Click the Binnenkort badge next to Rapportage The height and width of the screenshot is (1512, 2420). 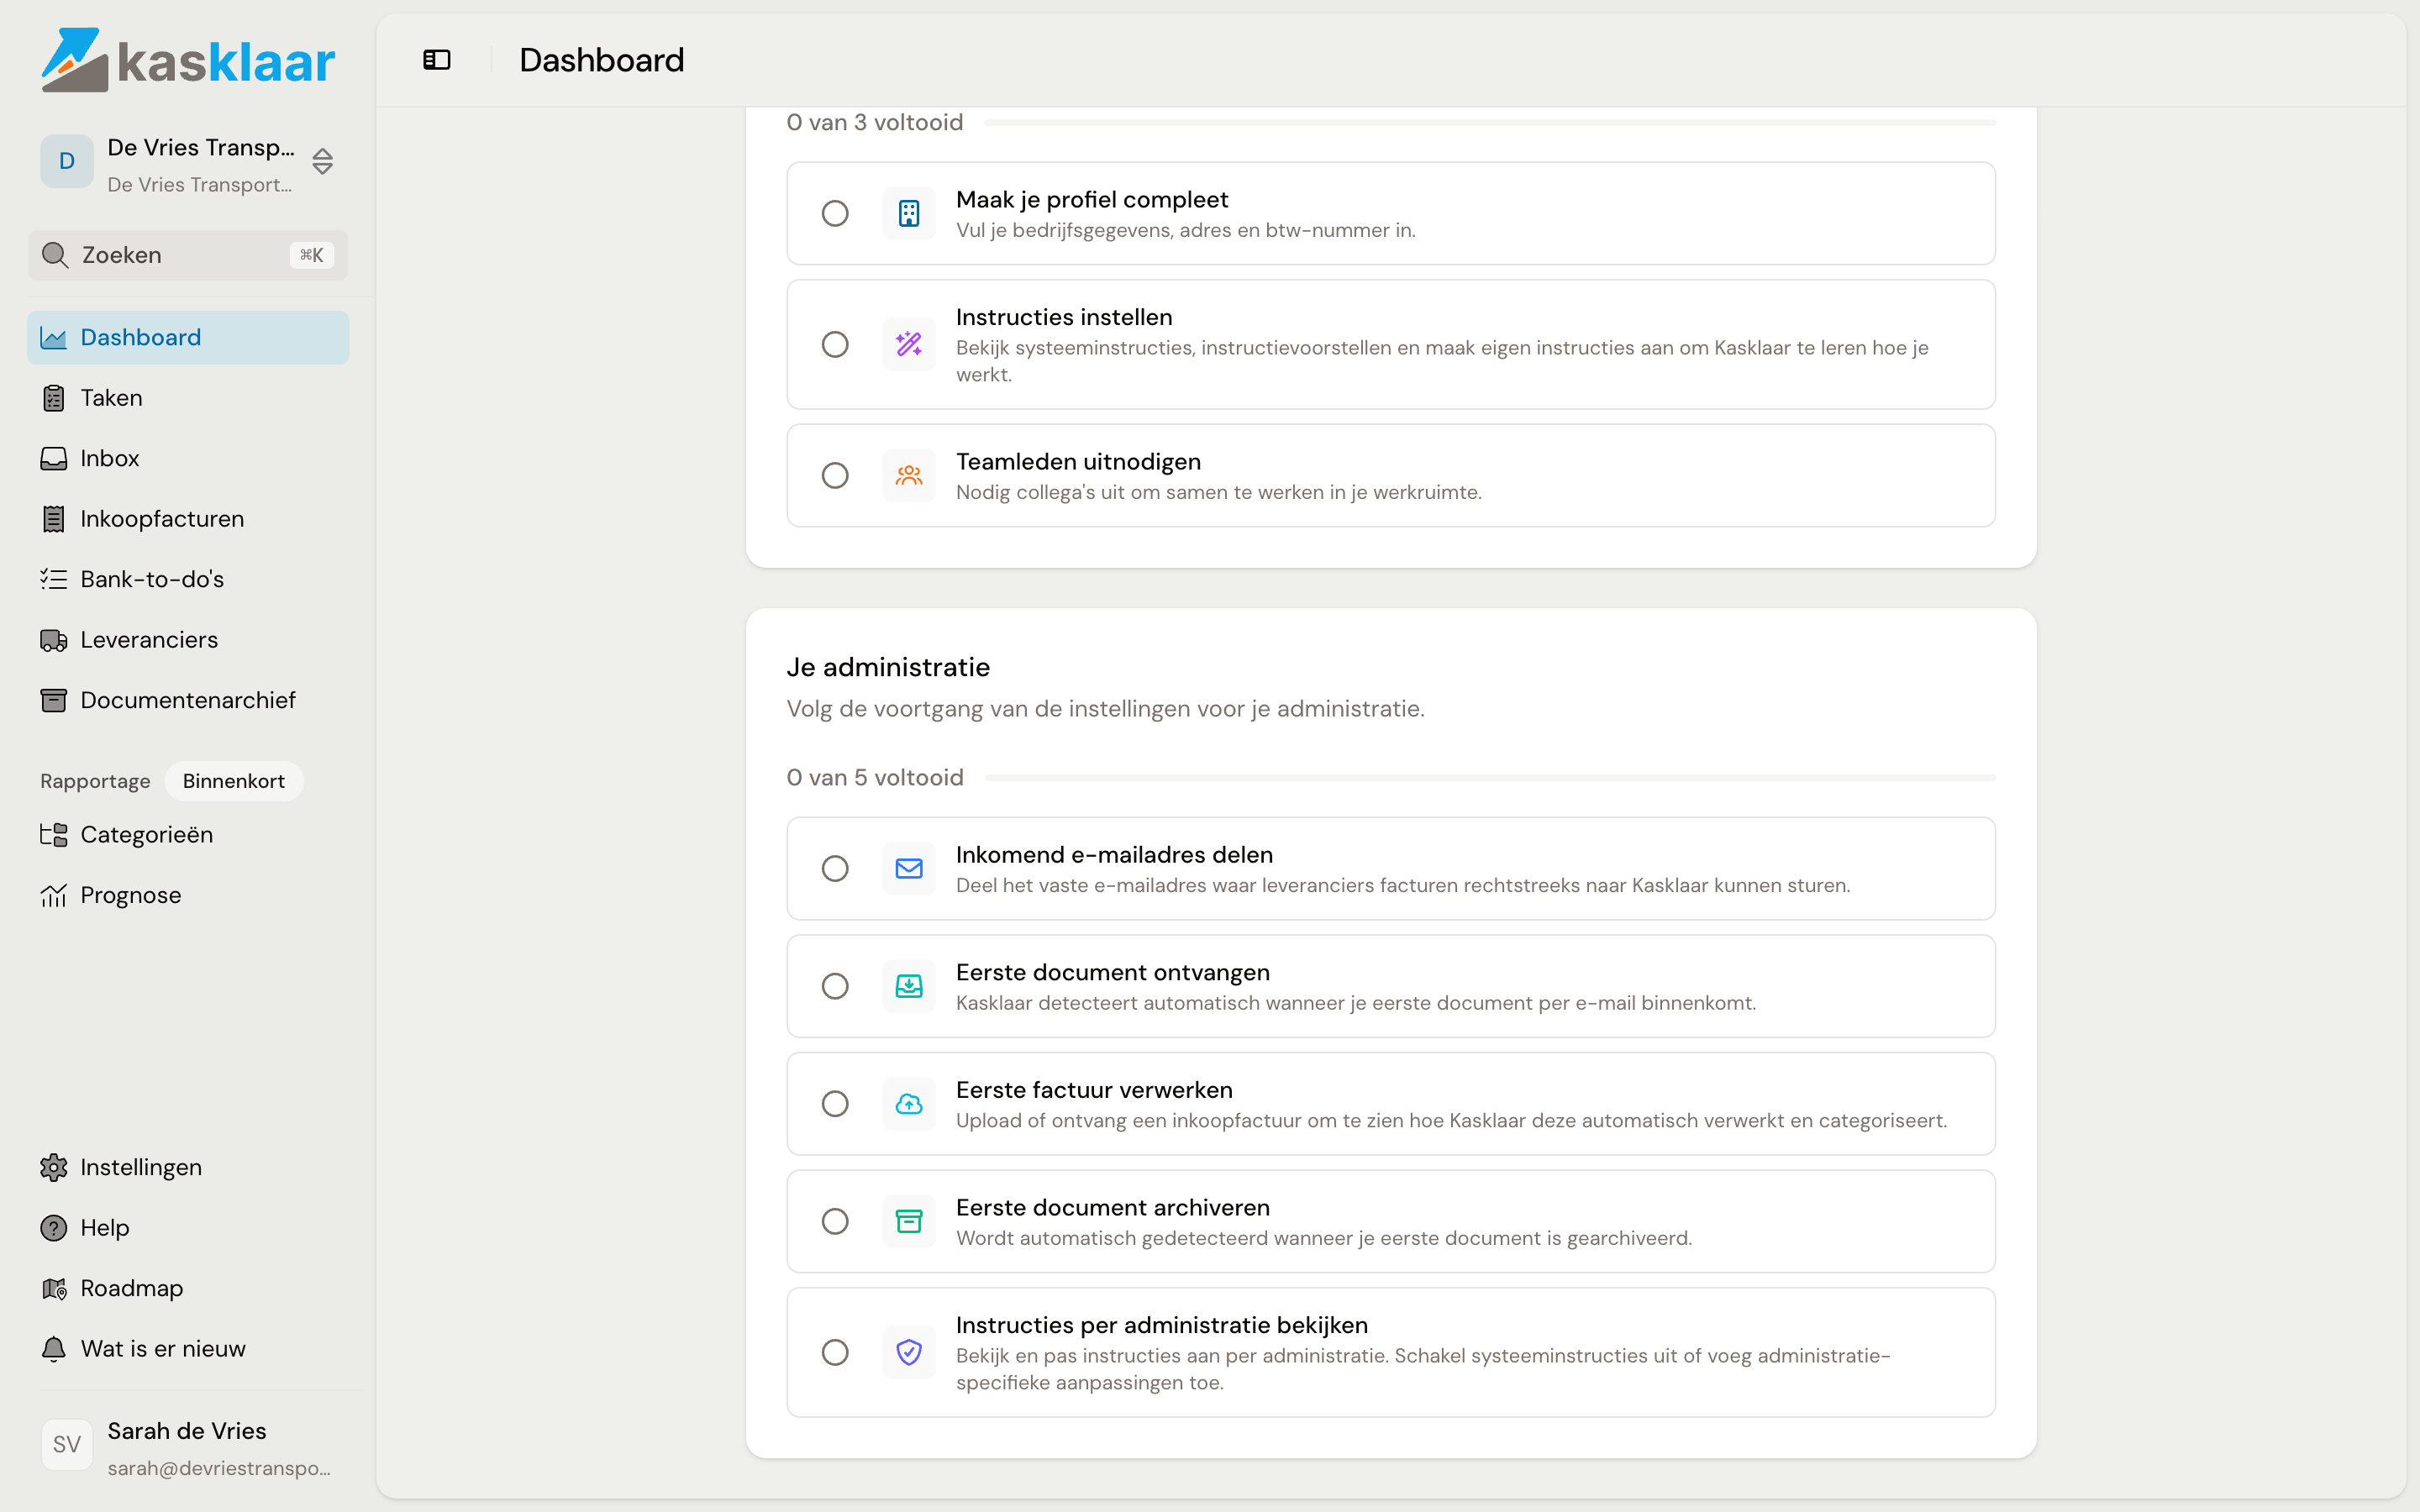(x=234, y=781)
